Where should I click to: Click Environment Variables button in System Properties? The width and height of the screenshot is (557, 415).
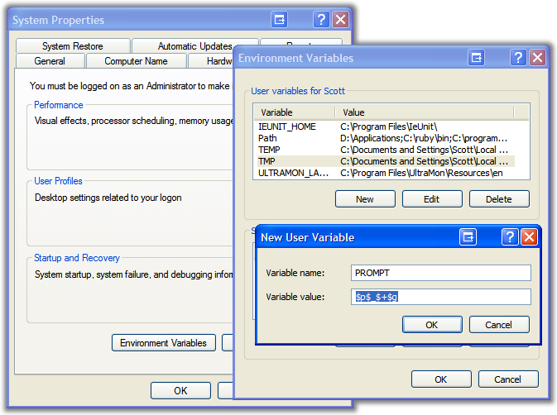[x=163, y=342]
